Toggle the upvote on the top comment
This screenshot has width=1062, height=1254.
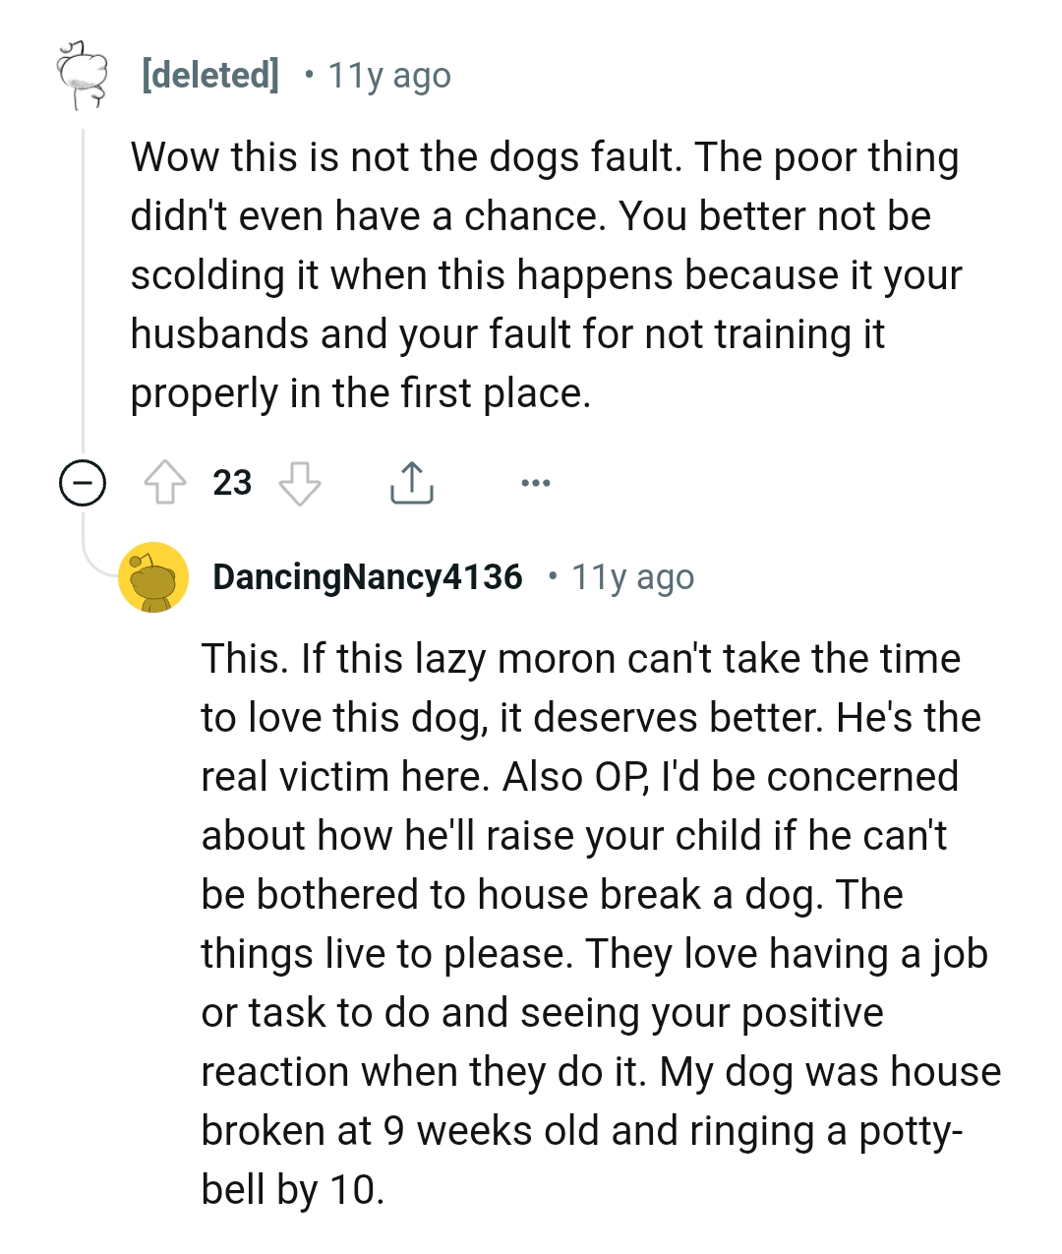point(166,482)
